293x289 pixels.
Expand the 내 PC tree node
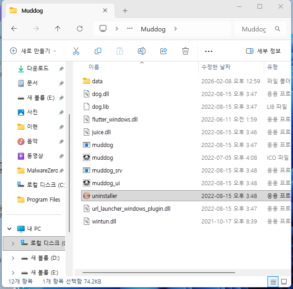9,228
